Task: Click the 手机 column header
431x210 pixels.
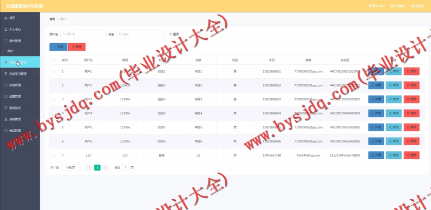Action: tap(272, 60)
